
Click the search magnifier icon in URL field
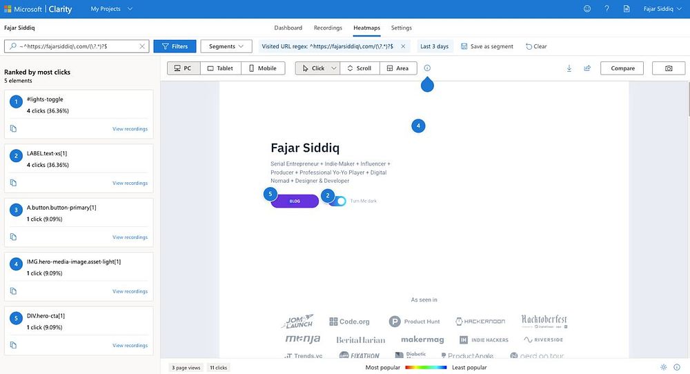tap(12, 46)
